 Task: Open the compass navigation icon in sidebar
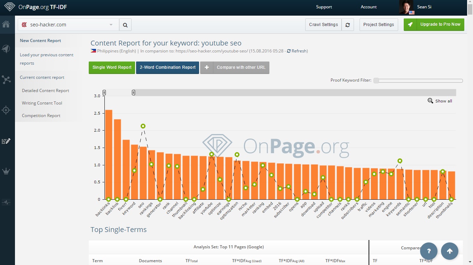(x=6, y=49)
